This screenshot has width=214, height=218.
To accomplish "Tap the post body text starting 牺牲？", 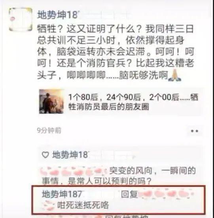I will pyautogui.click(x=116, y=52).
